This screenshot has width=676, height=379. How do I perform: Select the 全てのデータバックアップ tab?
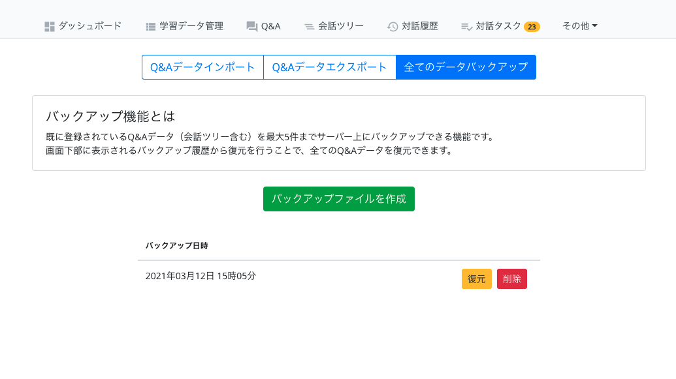pos(466,67)
